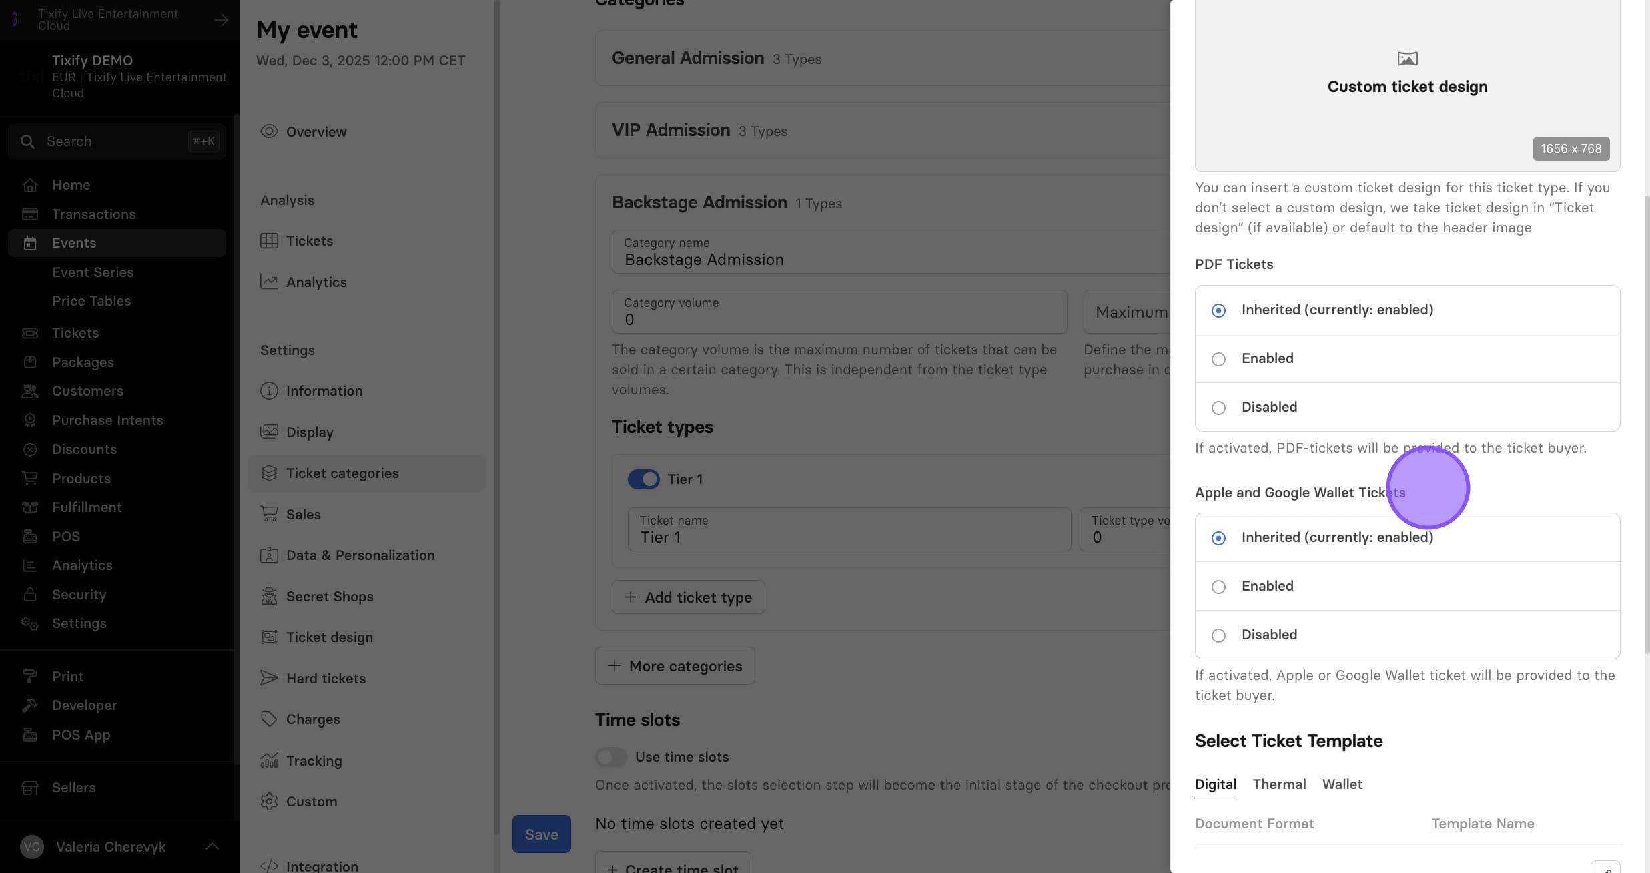Click the Developer wrench icon

(29, 705)
